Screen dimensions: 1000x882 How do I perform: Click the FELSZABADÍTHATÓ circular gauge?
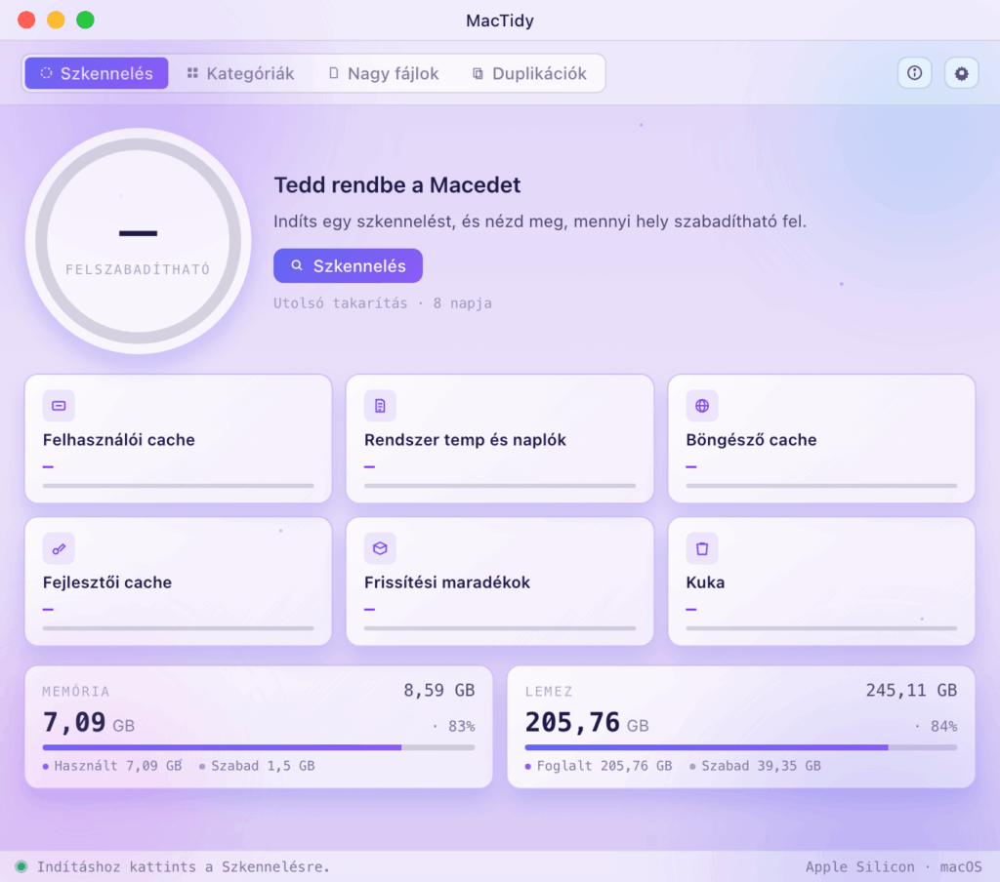[139, 241]
